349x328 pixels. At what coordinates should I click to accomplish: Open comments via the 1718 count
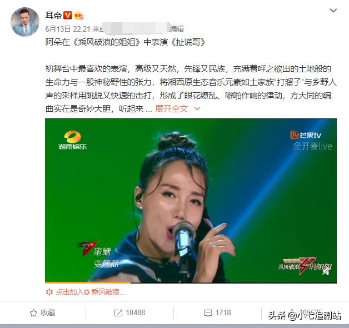(x=223, y=312)
